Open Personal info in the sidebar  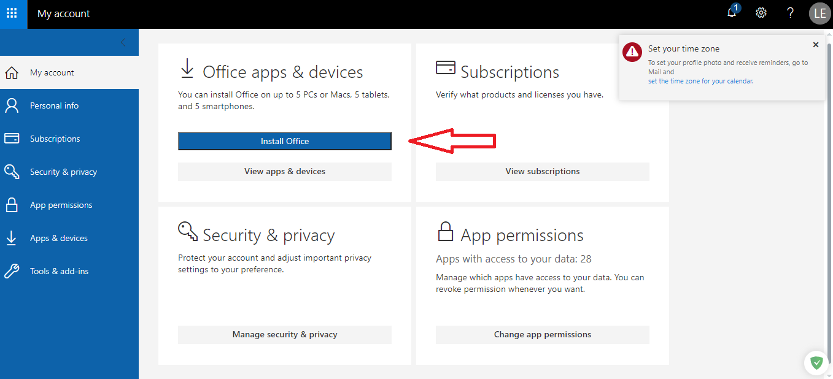click(x=69, y=105)
